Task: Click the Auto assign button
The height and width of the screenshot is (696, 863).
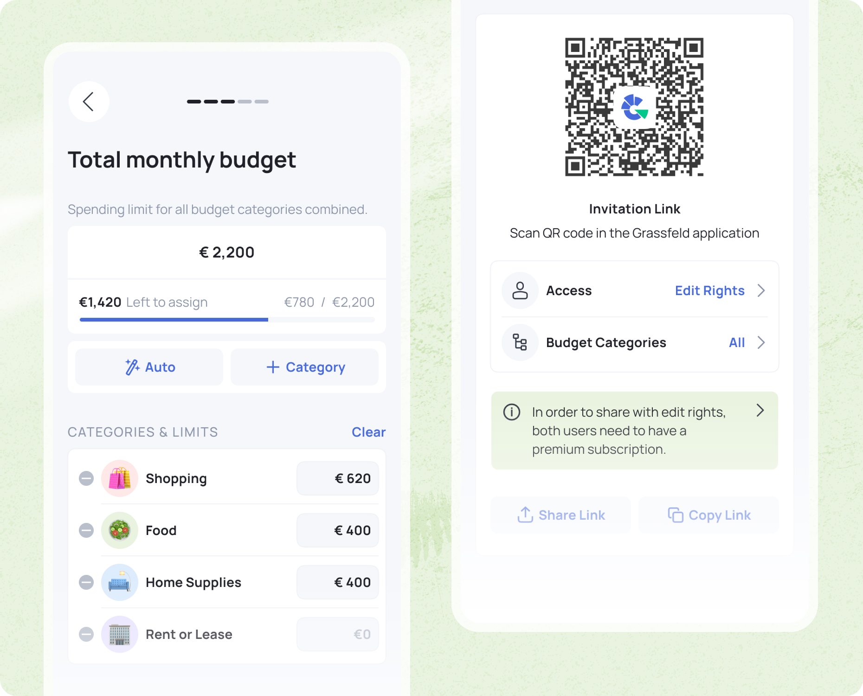Action: [x=149, y=367]
